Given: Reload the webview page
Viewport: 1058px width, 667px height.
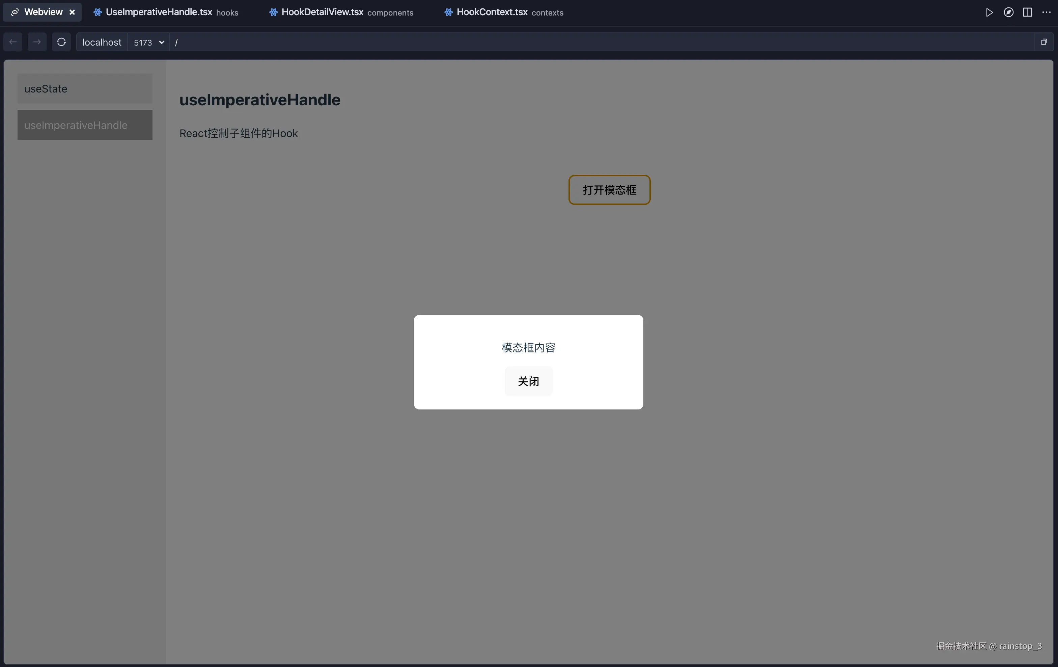Looking at the screenshot, I should pyautogui.click(x=61, y=42).
